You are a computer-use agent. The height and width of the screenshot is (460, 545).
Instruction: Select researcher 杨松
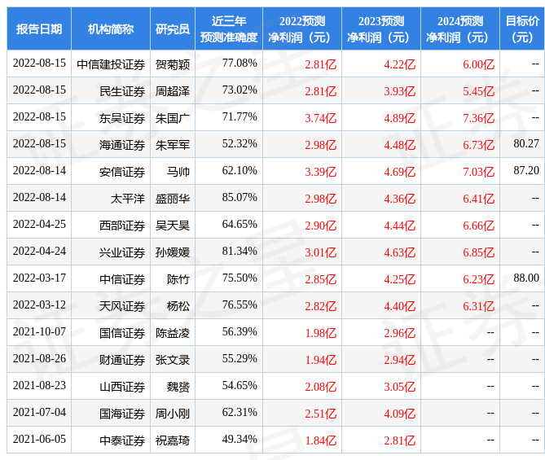(x=178, y=306)
